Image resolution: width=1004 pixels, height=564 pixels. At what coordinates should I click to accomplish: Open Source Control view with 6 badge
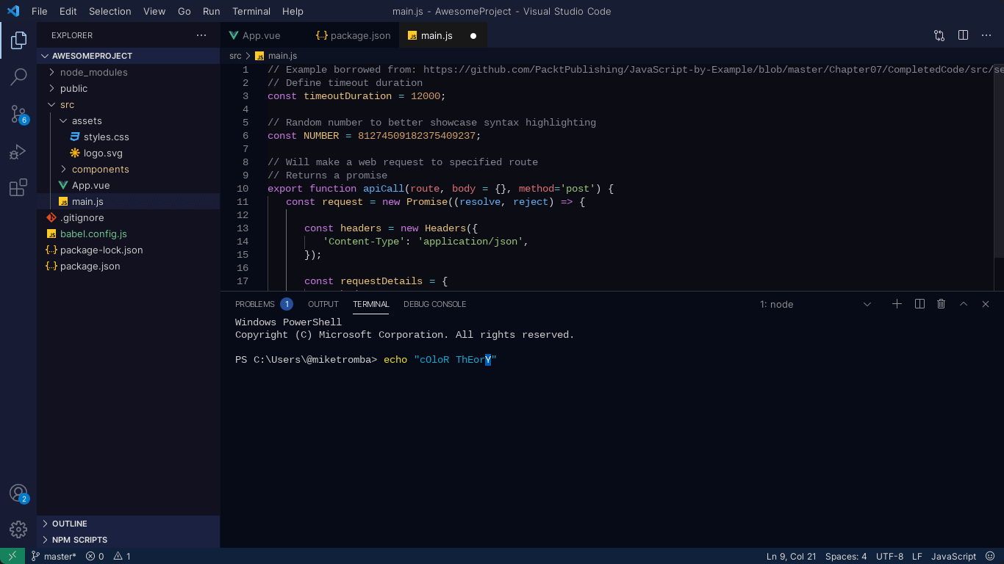tap(18, 114)
